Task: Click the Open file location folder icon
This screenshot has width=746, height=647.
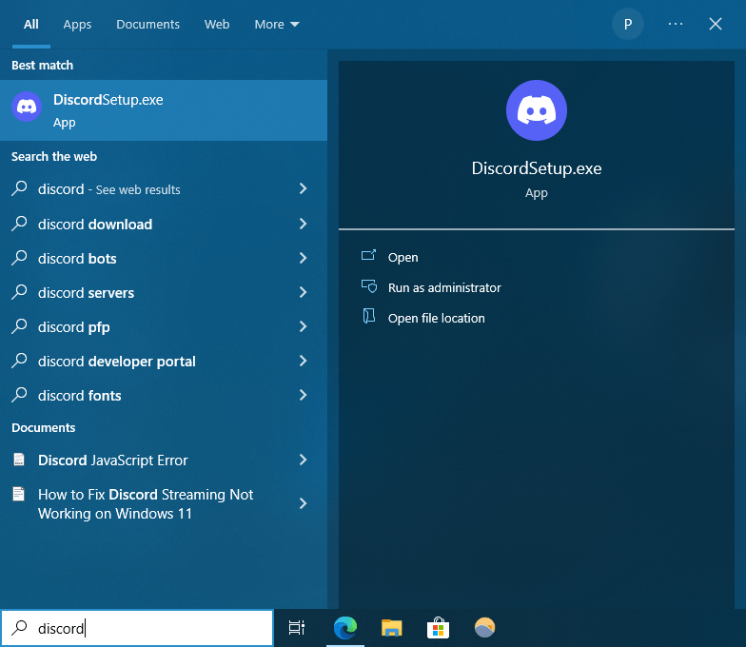Action: (x=368, y=318)
